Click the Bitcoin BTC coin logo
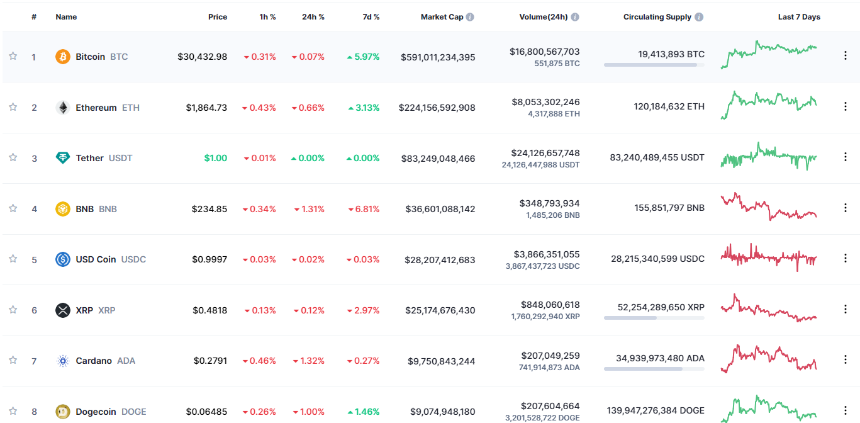Screen dimensions: 860x423 tap(62, 56)
